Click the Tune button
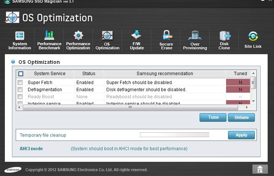The width and height of the screenshot is (274, 176). pos(213,117)
